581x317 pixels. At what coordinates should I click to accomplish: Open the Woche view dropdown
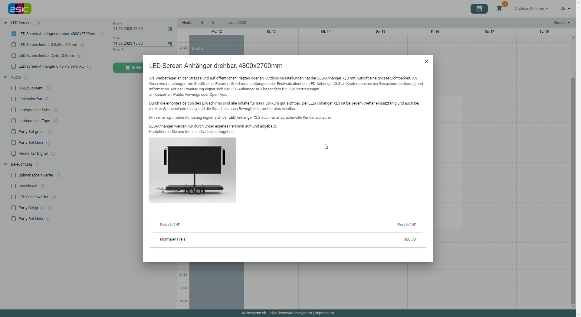click(561, 23)
